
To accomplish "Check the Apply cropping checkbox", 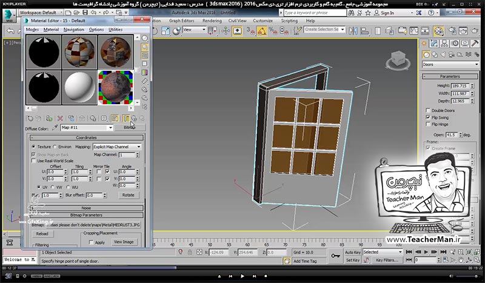I will pyautogui.click(x=92, y=242).
